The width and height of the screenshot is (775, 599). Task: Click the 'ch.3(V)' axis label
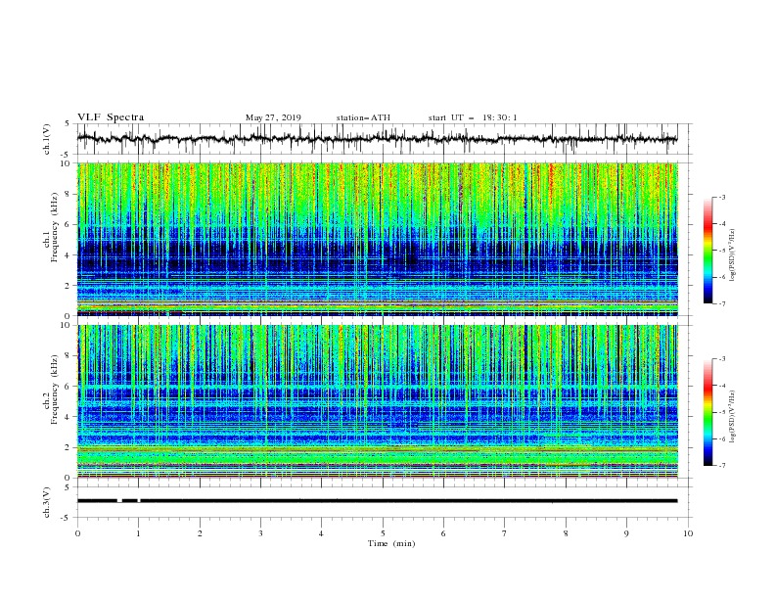[x=47, y=502]
